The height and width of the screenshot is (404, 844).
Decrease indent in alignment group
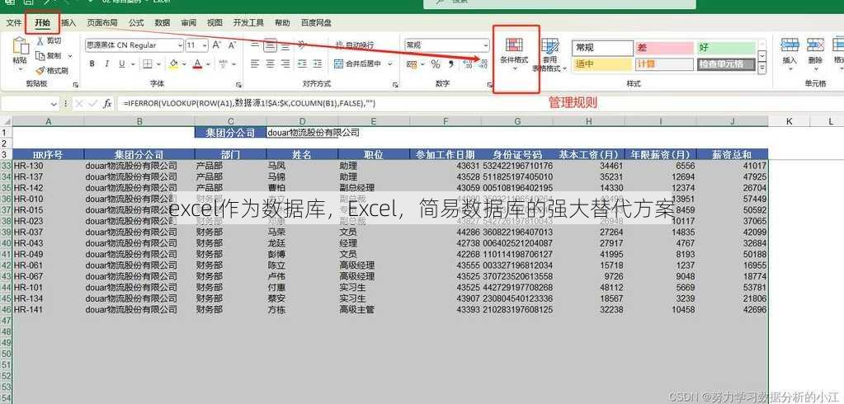pos(302,64)
